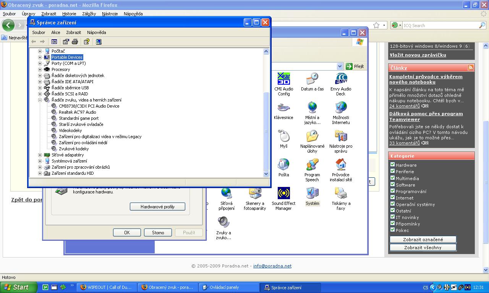Click the Hardwarové profily button
The width and height of the screenshot is (489, 293).
[x=157, y=206]
